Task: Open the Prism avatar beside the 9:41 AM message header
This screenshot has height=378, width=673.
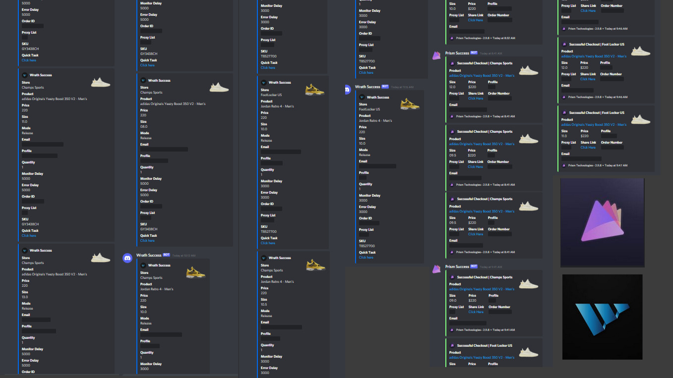Action: (436, 269)
